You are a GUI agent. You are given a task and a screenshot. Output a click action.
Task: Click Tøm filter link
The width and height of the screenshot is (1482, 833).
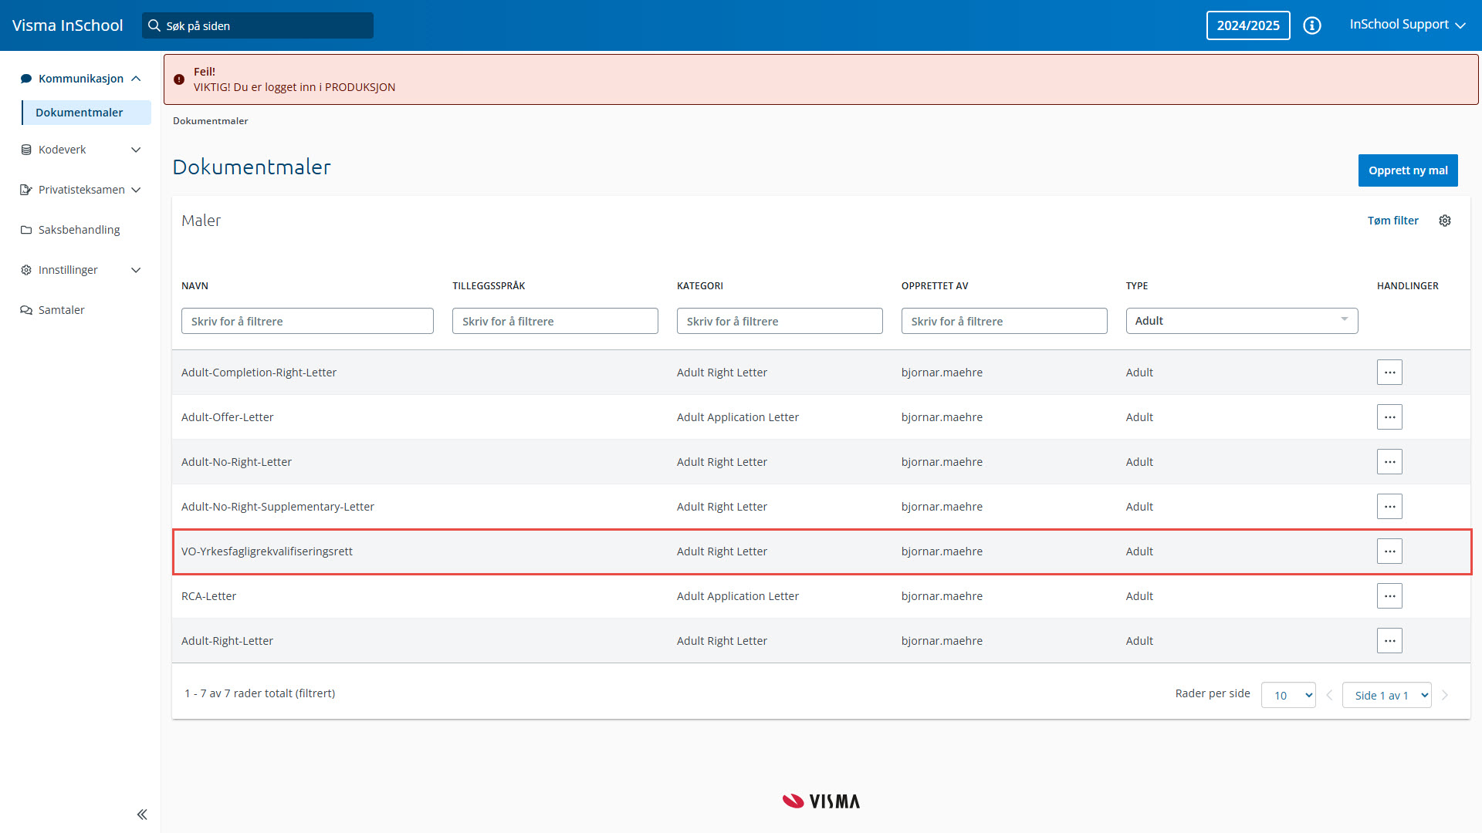pyautogui.click(x=1392, y=221)
